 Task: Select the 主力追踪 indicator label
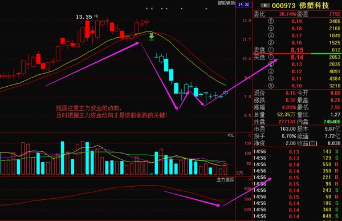(x=225, y=180)
